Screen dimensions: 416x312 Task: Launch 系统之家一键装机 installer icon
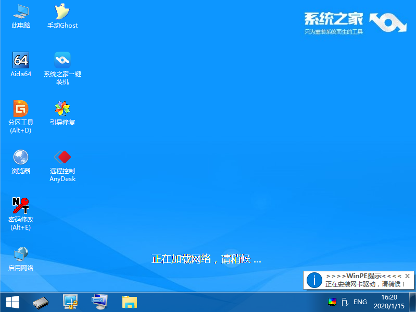pos(62,68)
